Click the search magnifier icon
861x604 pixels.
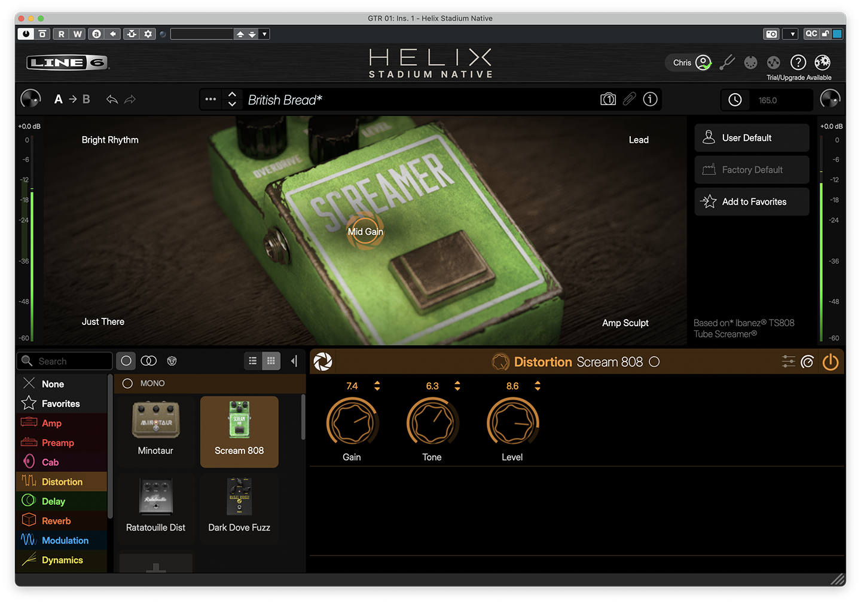[x=27, y=361]
